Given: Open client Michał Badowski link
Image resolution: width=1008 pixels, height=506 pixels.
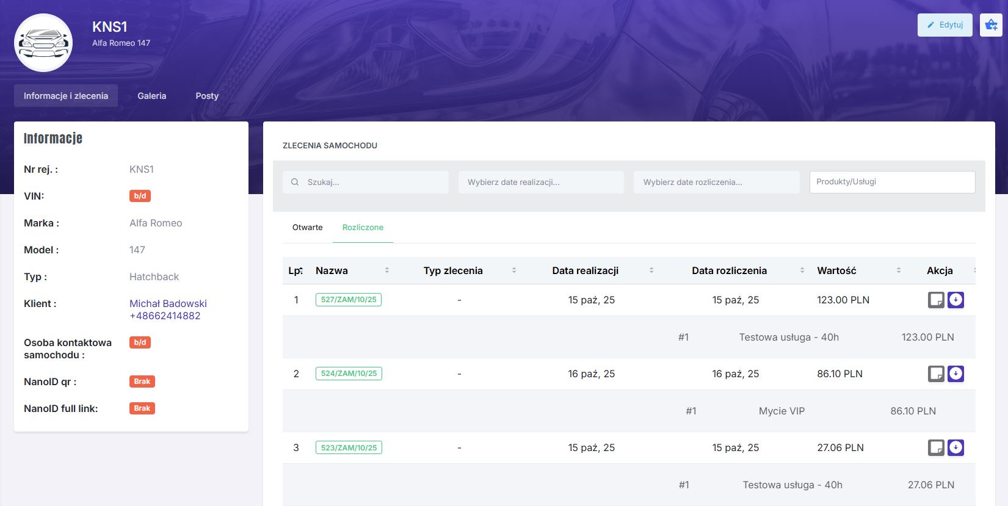Looking at the screenshot, I should coord(168,303).
